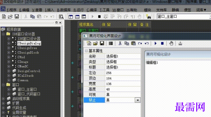Click the Open file icon in main toolbar
The width and height of the screenshot is (211, 117).
tap(10, 17)
